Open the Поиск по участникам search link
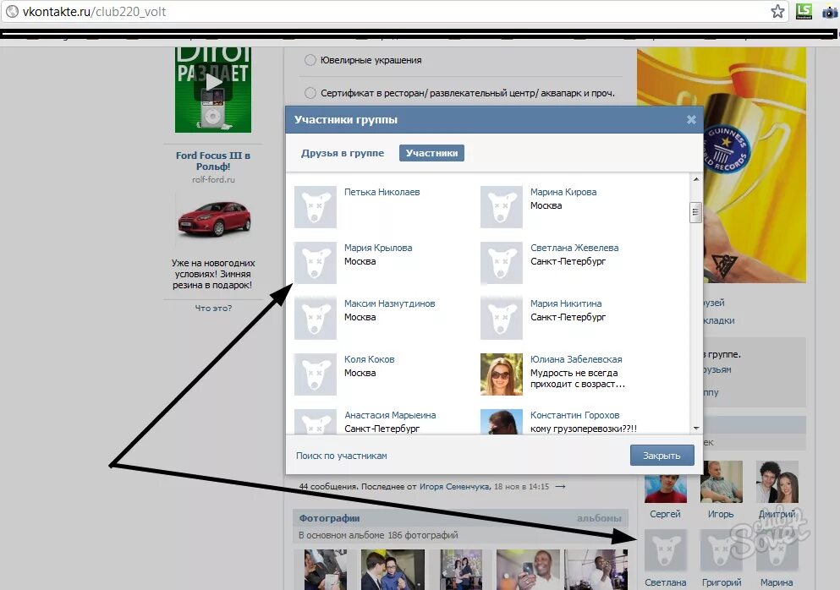 click(x=341, y=456)
